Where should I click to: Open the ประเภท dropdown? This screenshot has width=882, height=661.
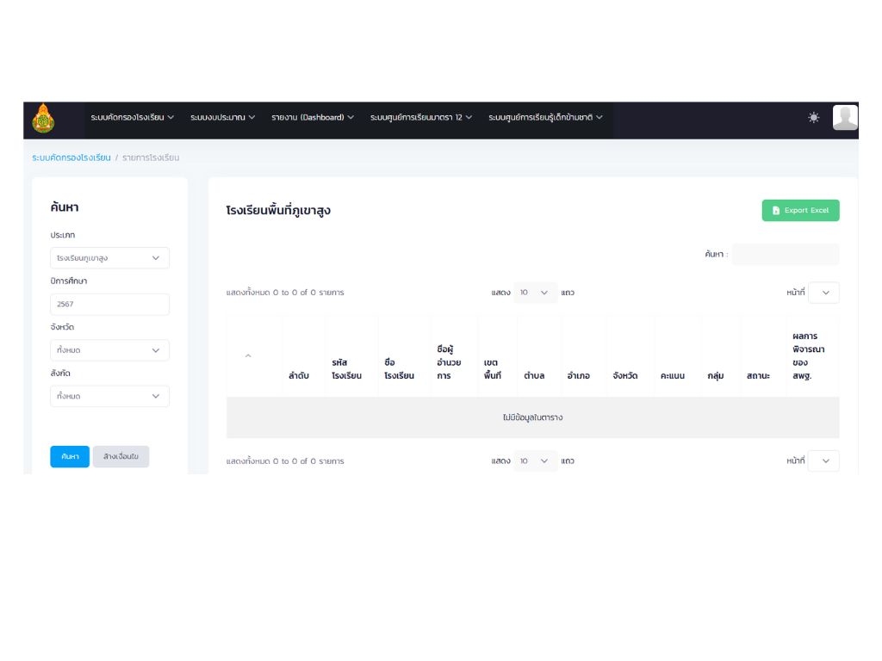tap(109, 258)
